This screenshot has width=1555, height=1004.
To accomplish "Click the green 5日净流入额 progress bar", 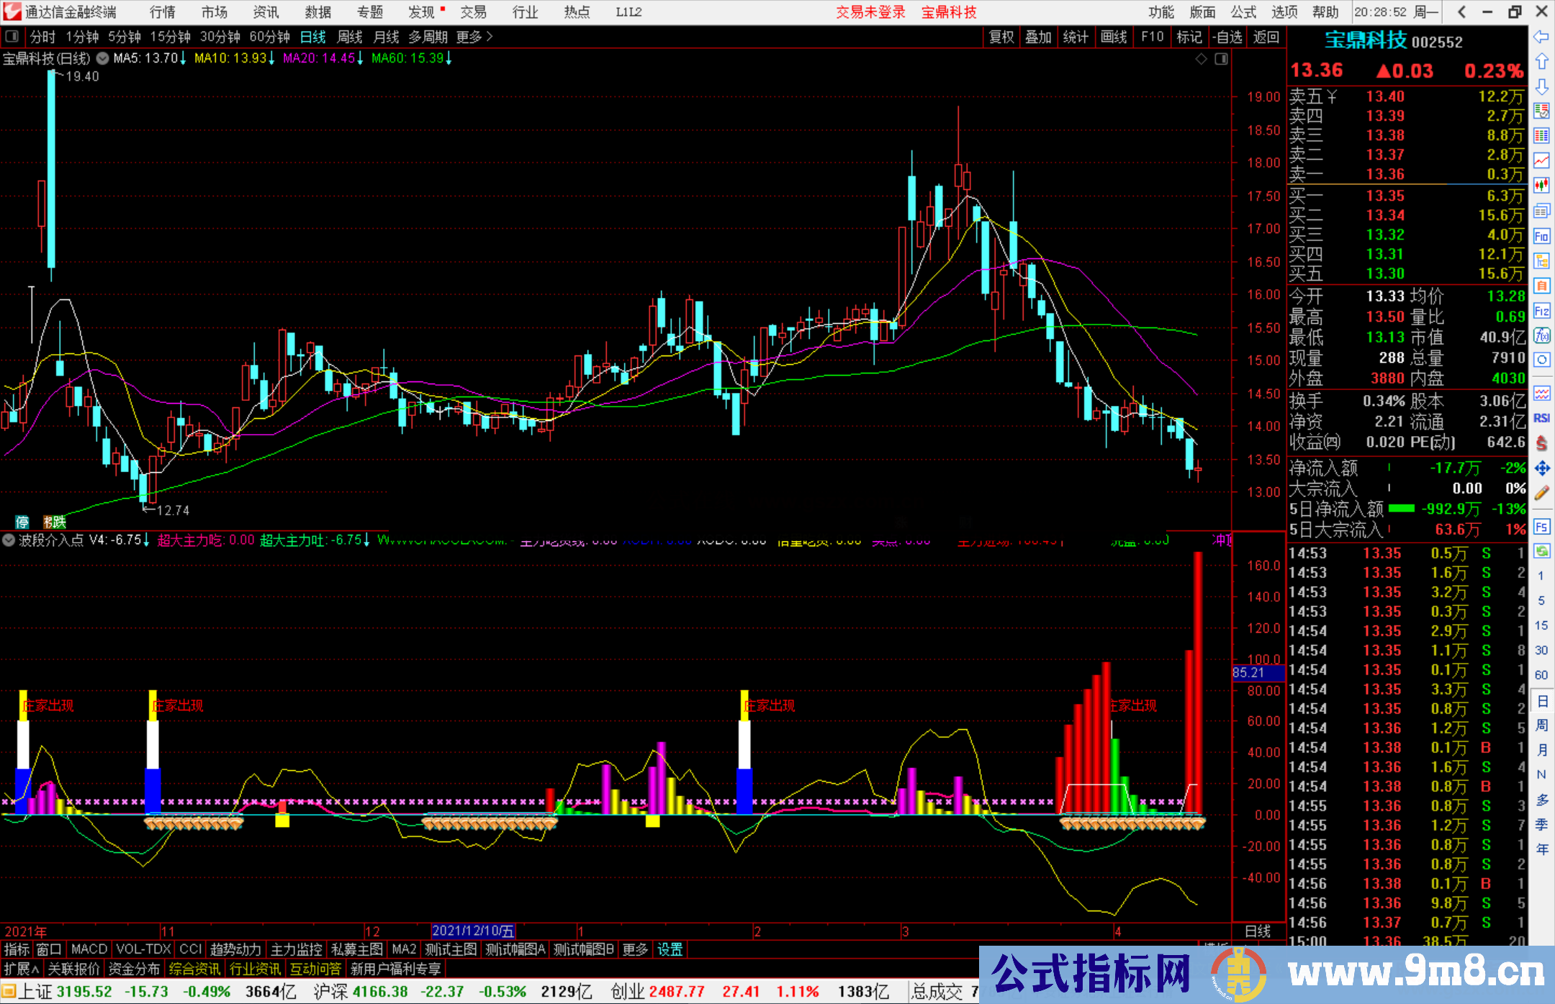I will point(1403,509).
